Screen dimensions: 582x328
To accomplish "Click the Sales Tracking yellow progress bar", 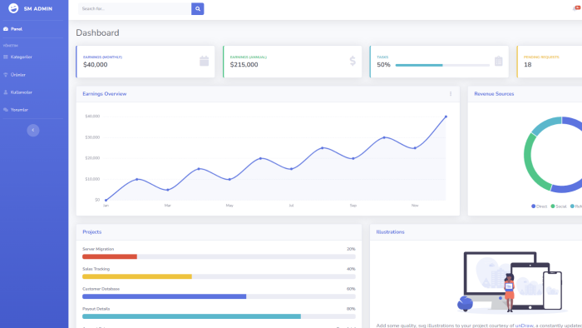I will point(137,276).
